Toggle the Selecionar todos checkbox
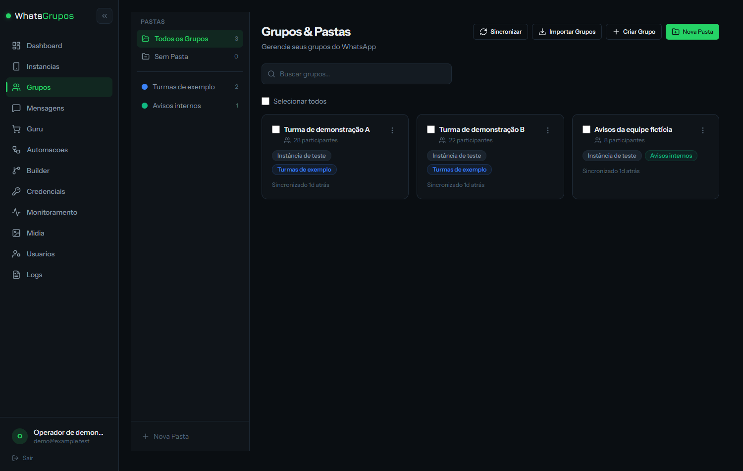The image size is (743, 471). point(265,101)
